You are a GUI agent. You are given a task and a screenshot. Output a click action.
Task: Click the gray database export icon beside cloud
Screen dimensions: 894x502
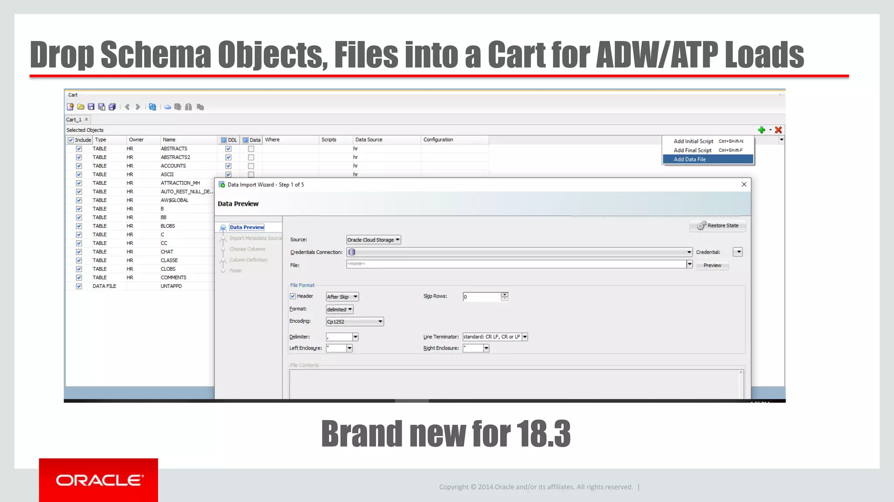178,107
